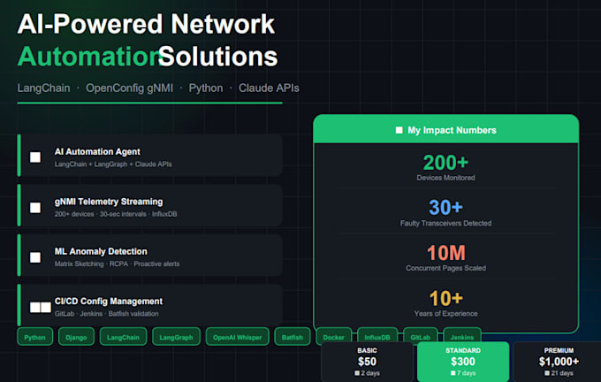Choose the BASIC $50 pricing card
This screenshot has height=382, width=601.
(367, 362)
